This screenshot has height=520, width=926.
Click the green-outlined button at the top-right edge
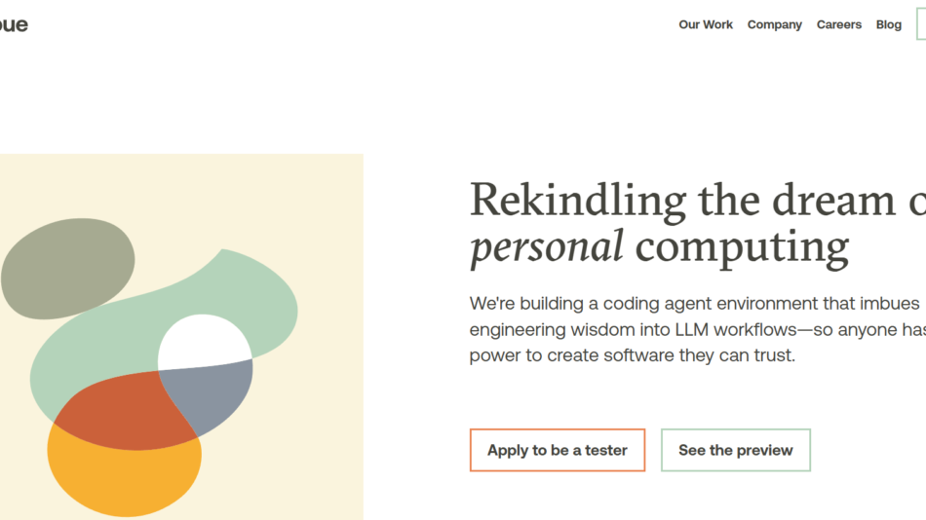[921, 25]
